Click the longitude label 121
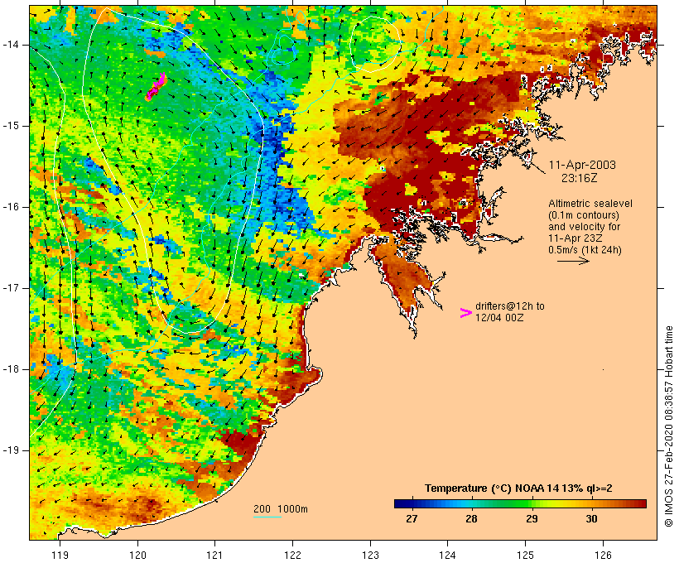Screen dimensions: 679x563 pyautogui.click(x=214, y=555)
